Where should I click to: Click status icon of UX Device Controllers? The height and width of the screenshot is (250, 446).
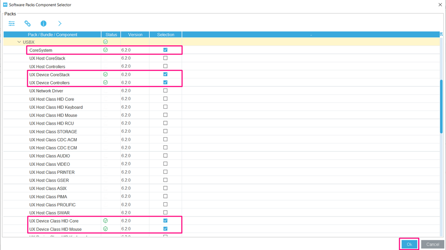coord(105,82)
